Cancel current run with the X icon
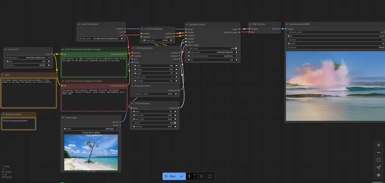This screenshot has height=183, width=385. [202, 176]
